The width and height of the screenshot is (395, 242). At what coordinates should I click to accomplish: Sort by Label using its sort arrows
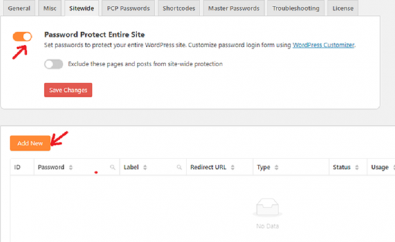tap(145, 167)
